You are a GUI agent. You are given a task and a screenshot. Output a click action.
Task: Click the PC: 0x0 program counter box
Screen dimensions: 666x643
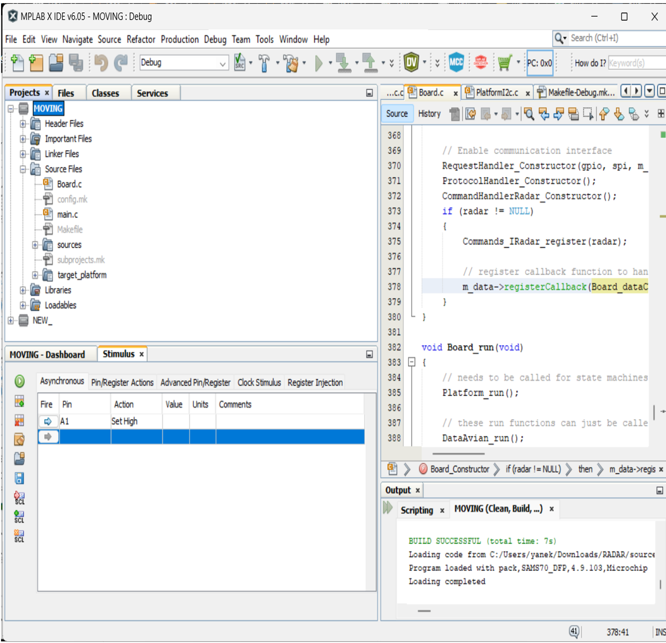click(x=540, y=63)
